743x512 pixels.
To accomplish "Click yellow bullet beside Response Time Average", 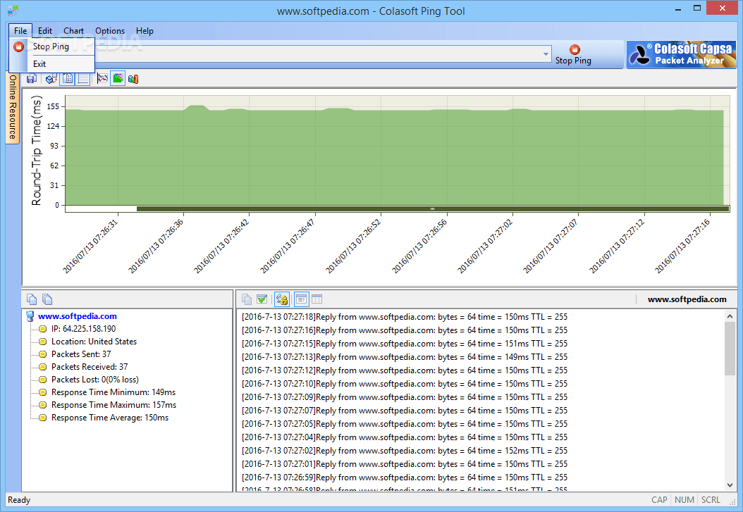I will pos(42,418).
